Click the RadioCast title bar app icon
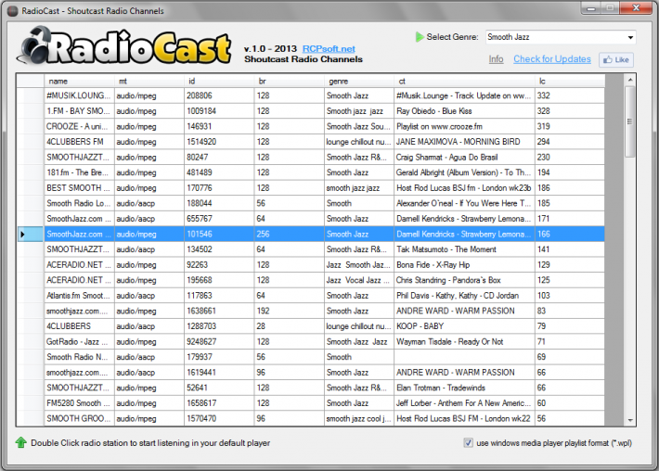This screenshot has height=471, width=659. click(x=13, y=11)
